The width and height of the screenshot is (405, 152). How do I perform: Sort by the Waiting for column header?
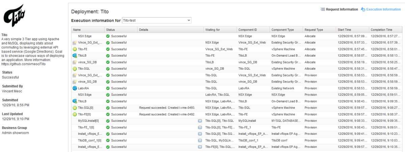click(x=220, y=30)
